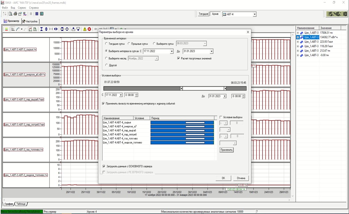Open the 'До' date picker below the slider
Viewport: 349px width, 214px height.
pyautogui.click(x=225, y=96)
